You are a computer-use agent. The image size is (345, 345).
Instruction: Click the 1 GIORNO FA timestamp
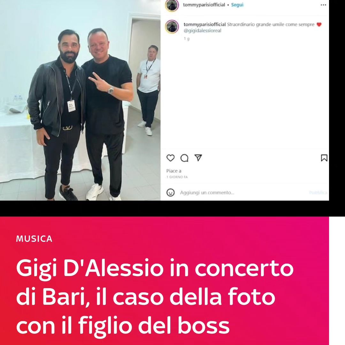[177, 177]
